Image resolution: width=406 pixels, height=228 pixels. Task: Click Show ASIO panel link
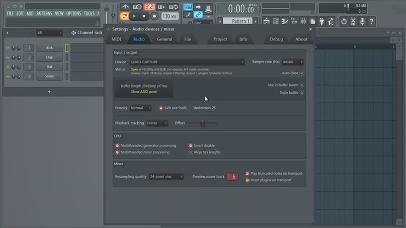coord(144,92)
